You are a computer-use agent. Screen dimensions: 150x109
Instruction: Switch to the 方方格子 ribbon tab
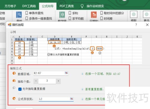(x=10, y=6)
